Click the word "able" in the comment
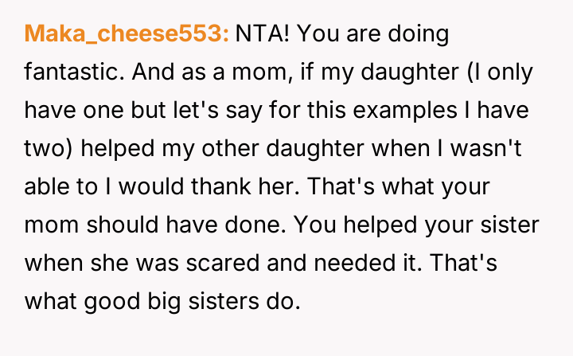Image resolution: width=573 pixels, height=356 pixels. pyautogui.click(x=49, y=185)
